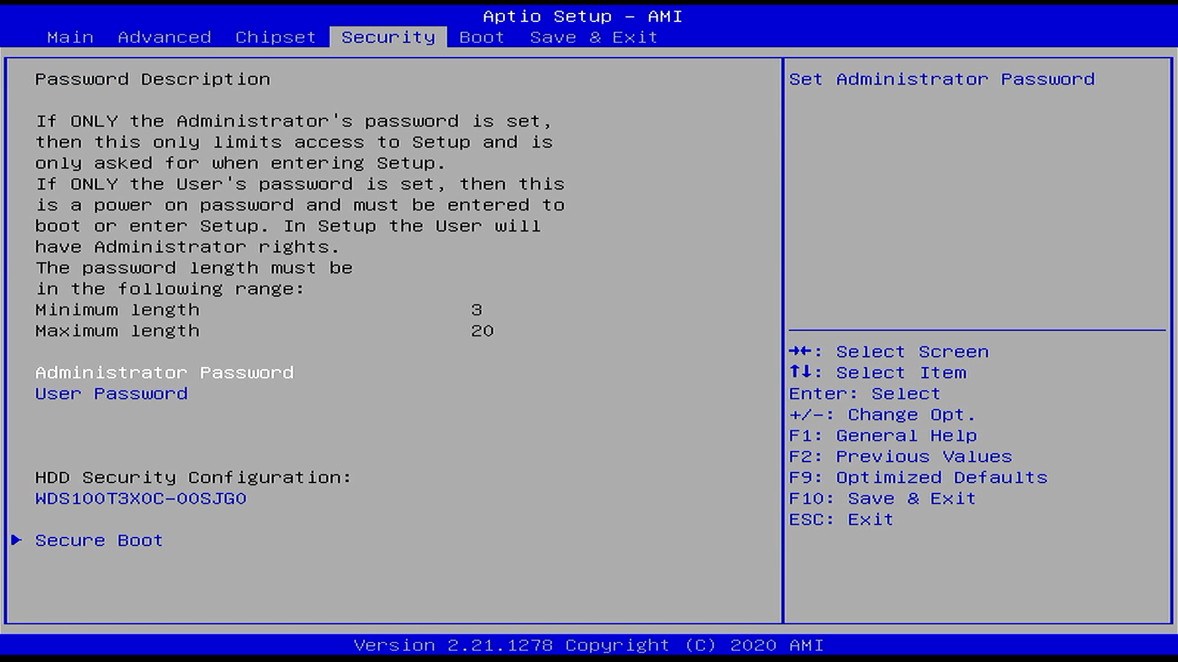Click F1: General Help hint
This screenshot has height=662, width=1178.
click(882, 436)
